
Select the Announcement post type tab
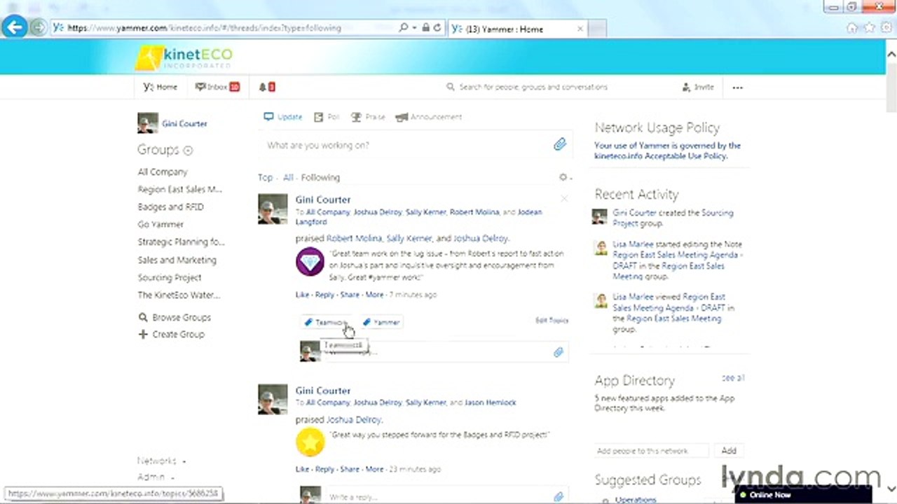click(429, 117)
